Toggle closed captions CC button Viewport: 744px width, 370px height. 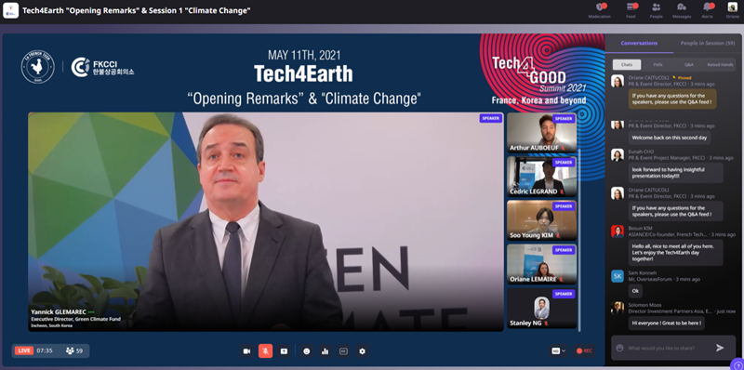click(x=343, y=351)
